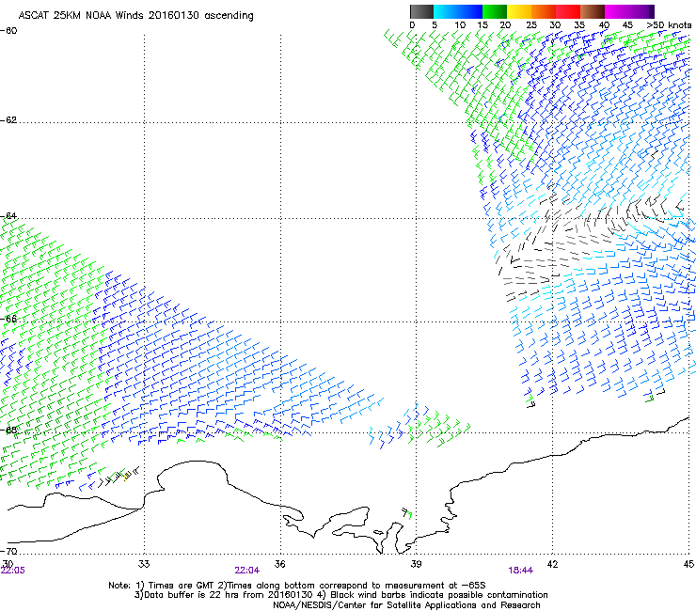The height and width of the screenshot is (611, 696).
Task: Click the latitude label '-62'
Action: (8, 119)
